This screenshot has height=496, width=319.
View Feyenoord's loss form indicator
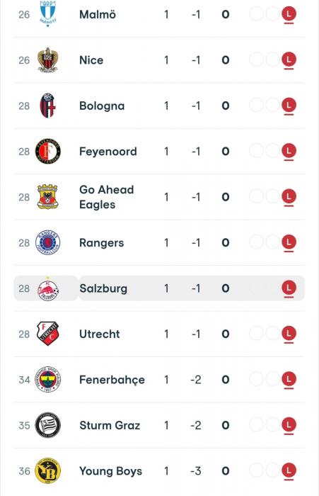coord(289,151)
